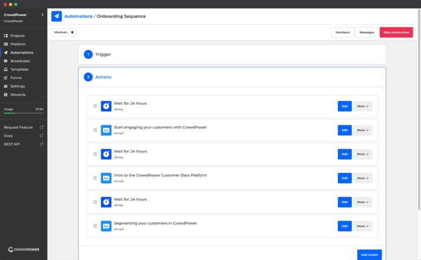The width and height of the screenshot is (421, 260).
Task: Click email icon of Segmenting your customers in CrowdPower
Action: 106,226
